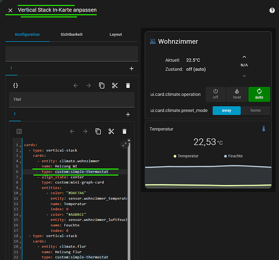Collapse YAML line 2 fold arrow
The width and height of the screenshot is (279, 260).
tap(20, 151)
